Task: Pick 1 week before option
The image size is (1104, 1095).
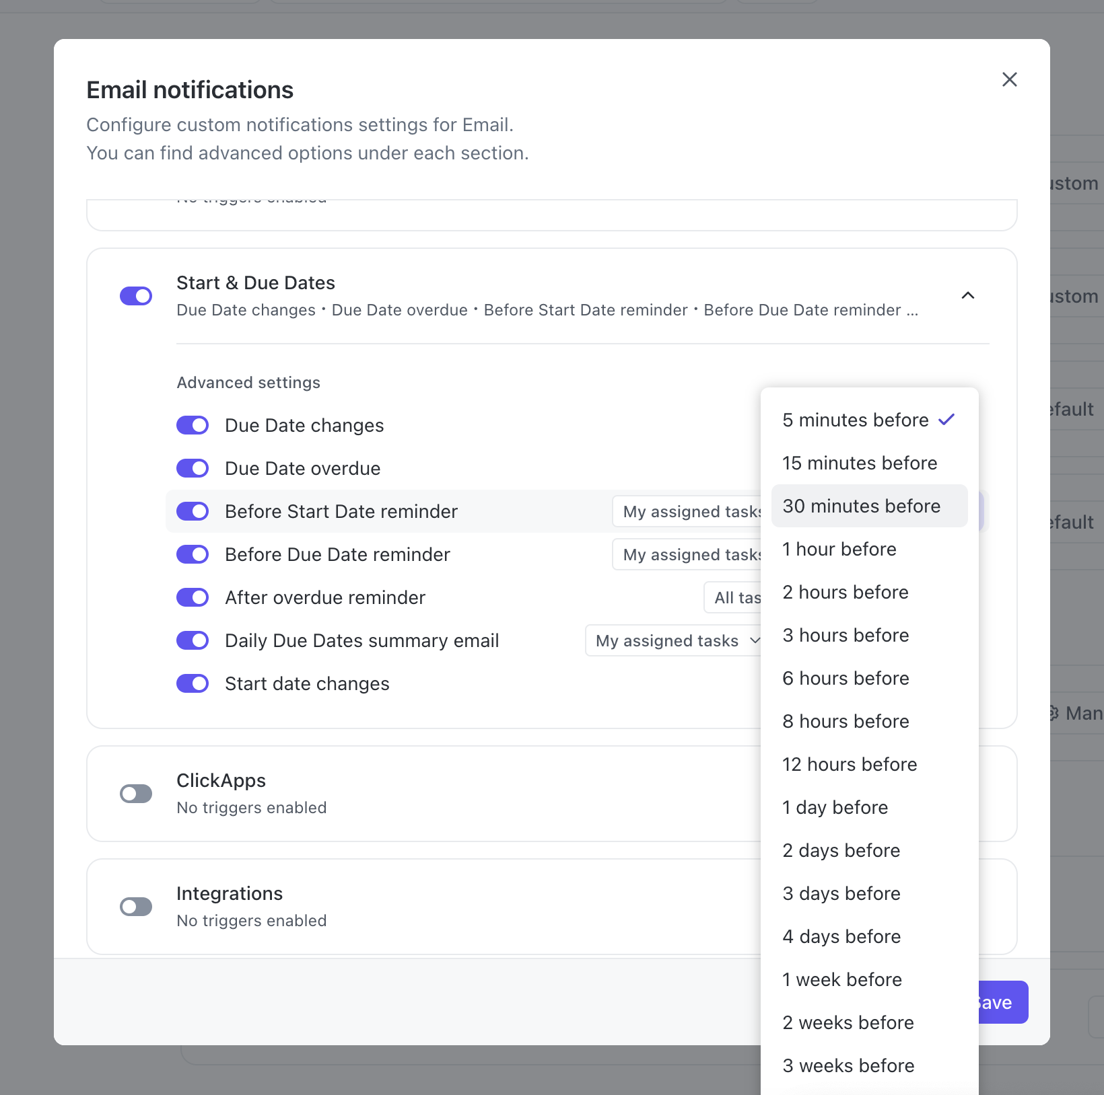Action: [869, 979]
